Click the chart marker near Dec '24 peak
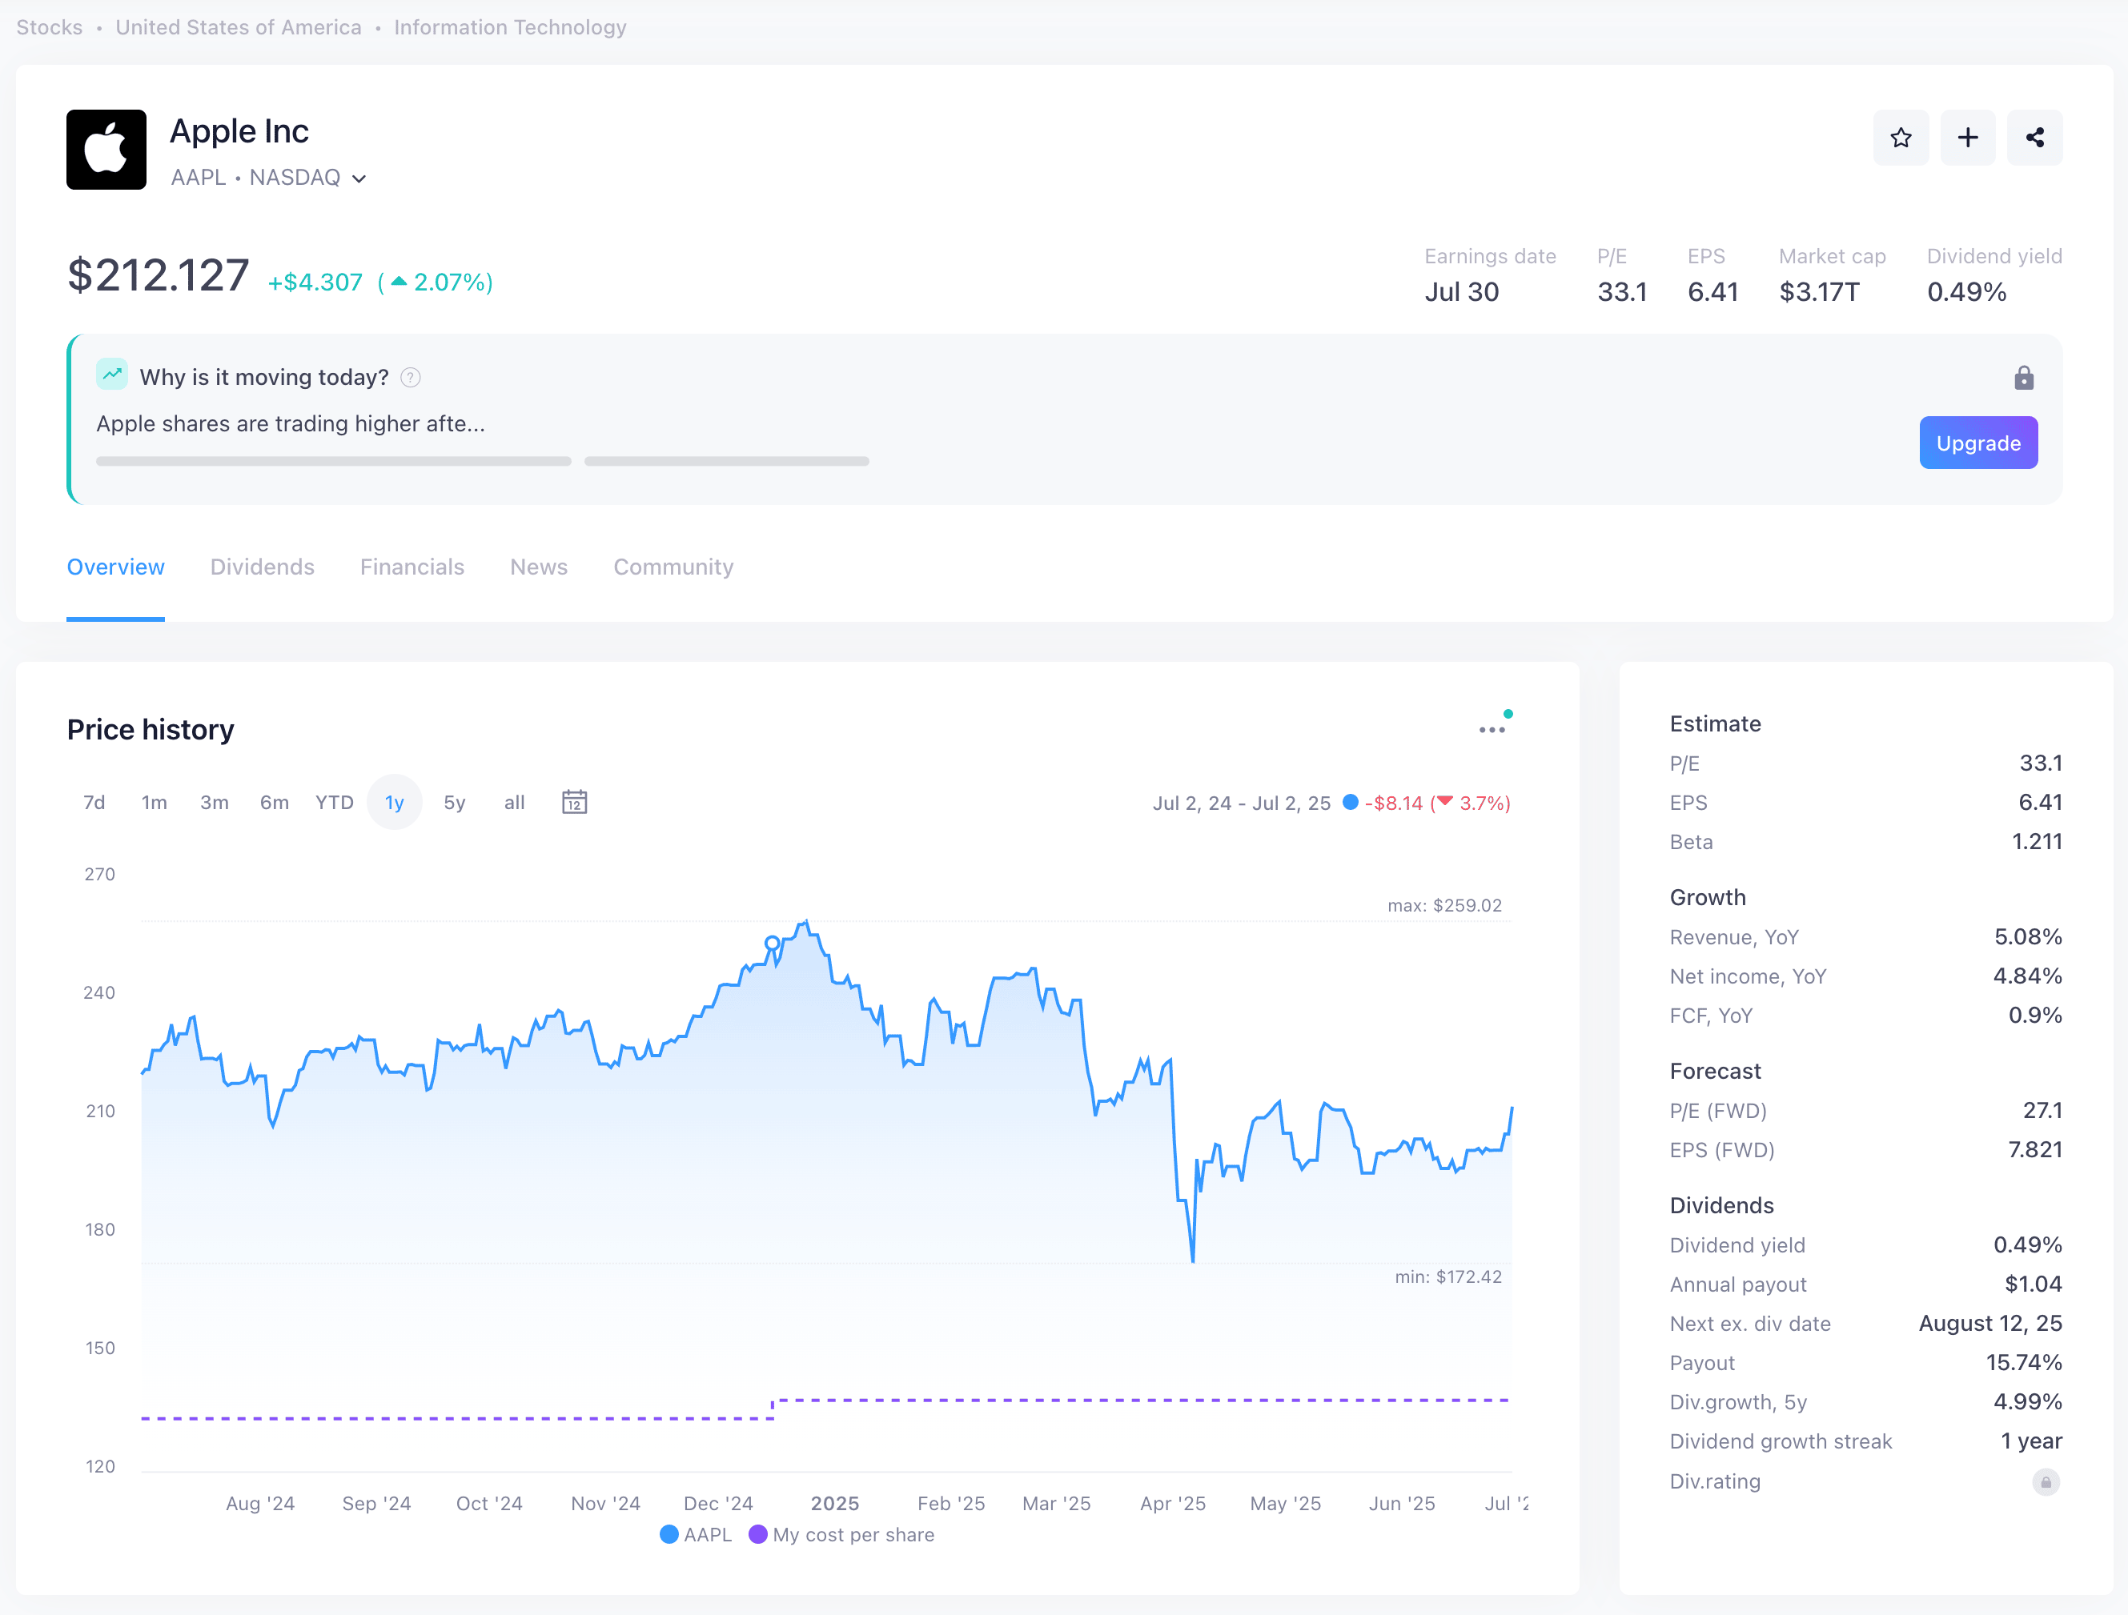 pyautogui.click(x=772, y=943)
